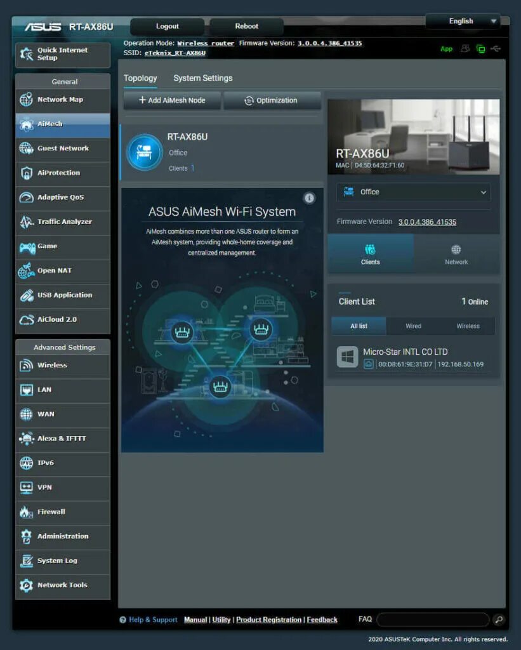Click the System Log icon

click(x=26, y=560)
